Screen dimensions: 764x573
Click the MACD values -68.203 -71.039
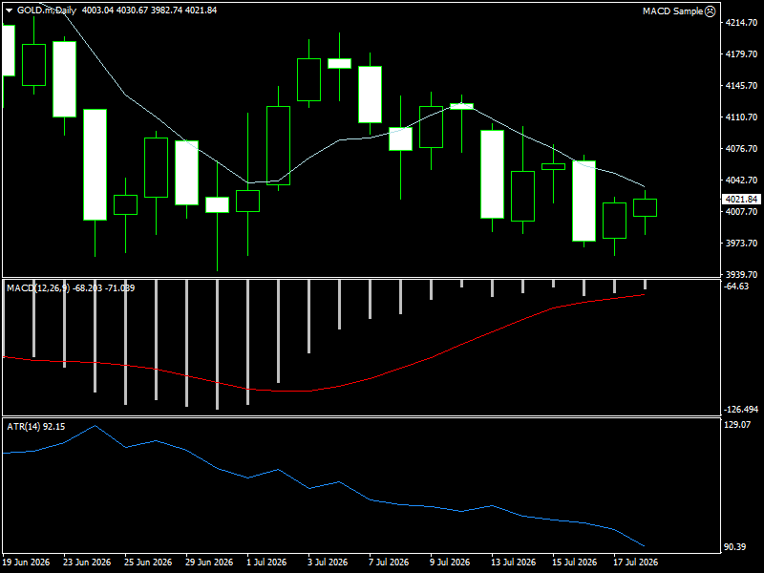104,288
